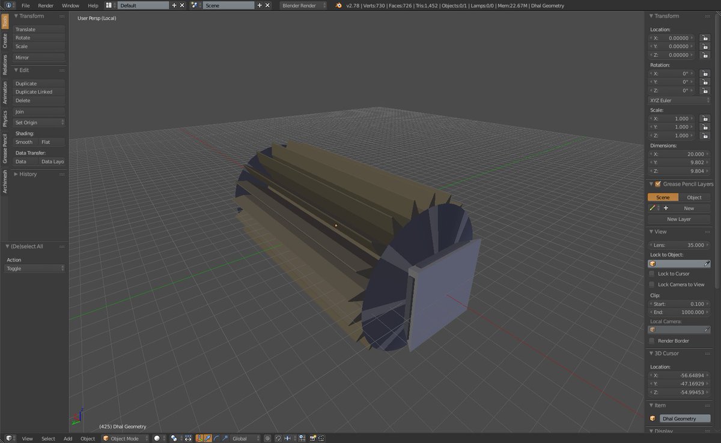
Task: Open the Blender Render engine dropdown
Action: (x=303, y=5)
